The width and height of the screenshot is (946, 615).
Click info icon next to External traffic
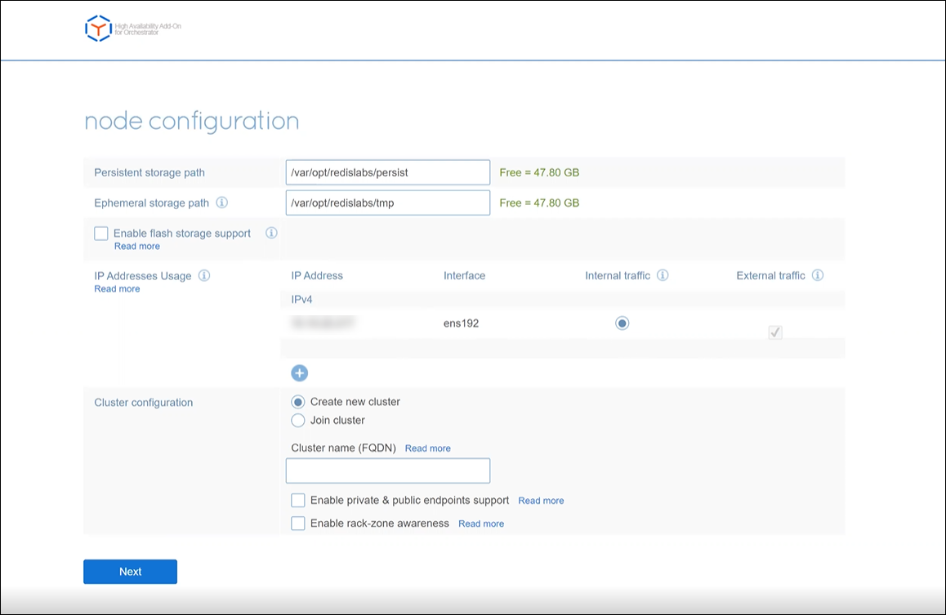pyautogui.click(x=817, y=275)
